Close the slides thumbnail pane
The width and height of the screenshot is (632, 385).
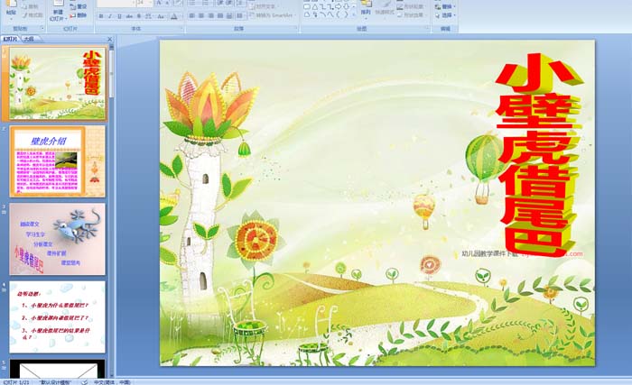[x=110, y=40]
